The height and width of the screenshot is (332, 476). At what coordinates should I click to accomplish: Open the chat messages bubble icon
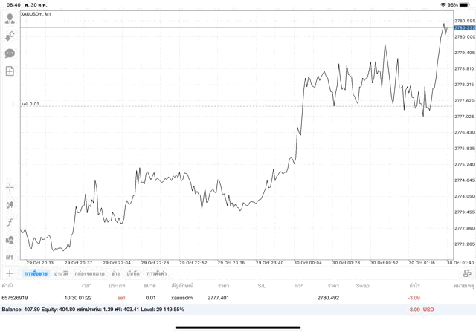point(10,53)
